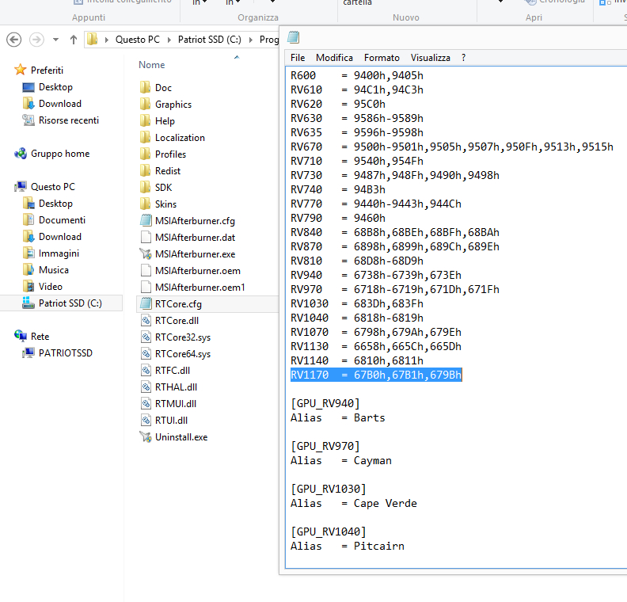Expand the chevron after Questo PC in address bar

pos(169,40)
